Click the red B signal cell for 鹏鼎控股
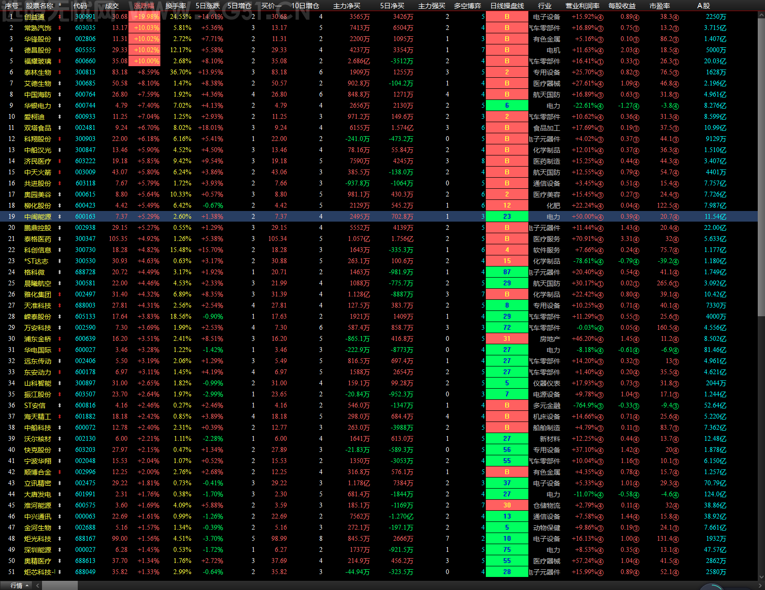 (507, 228)
